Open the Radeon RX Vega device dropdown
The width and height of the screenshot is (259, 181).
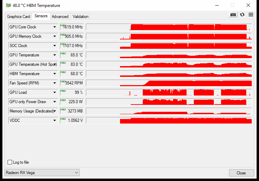[x=42, y=173]
